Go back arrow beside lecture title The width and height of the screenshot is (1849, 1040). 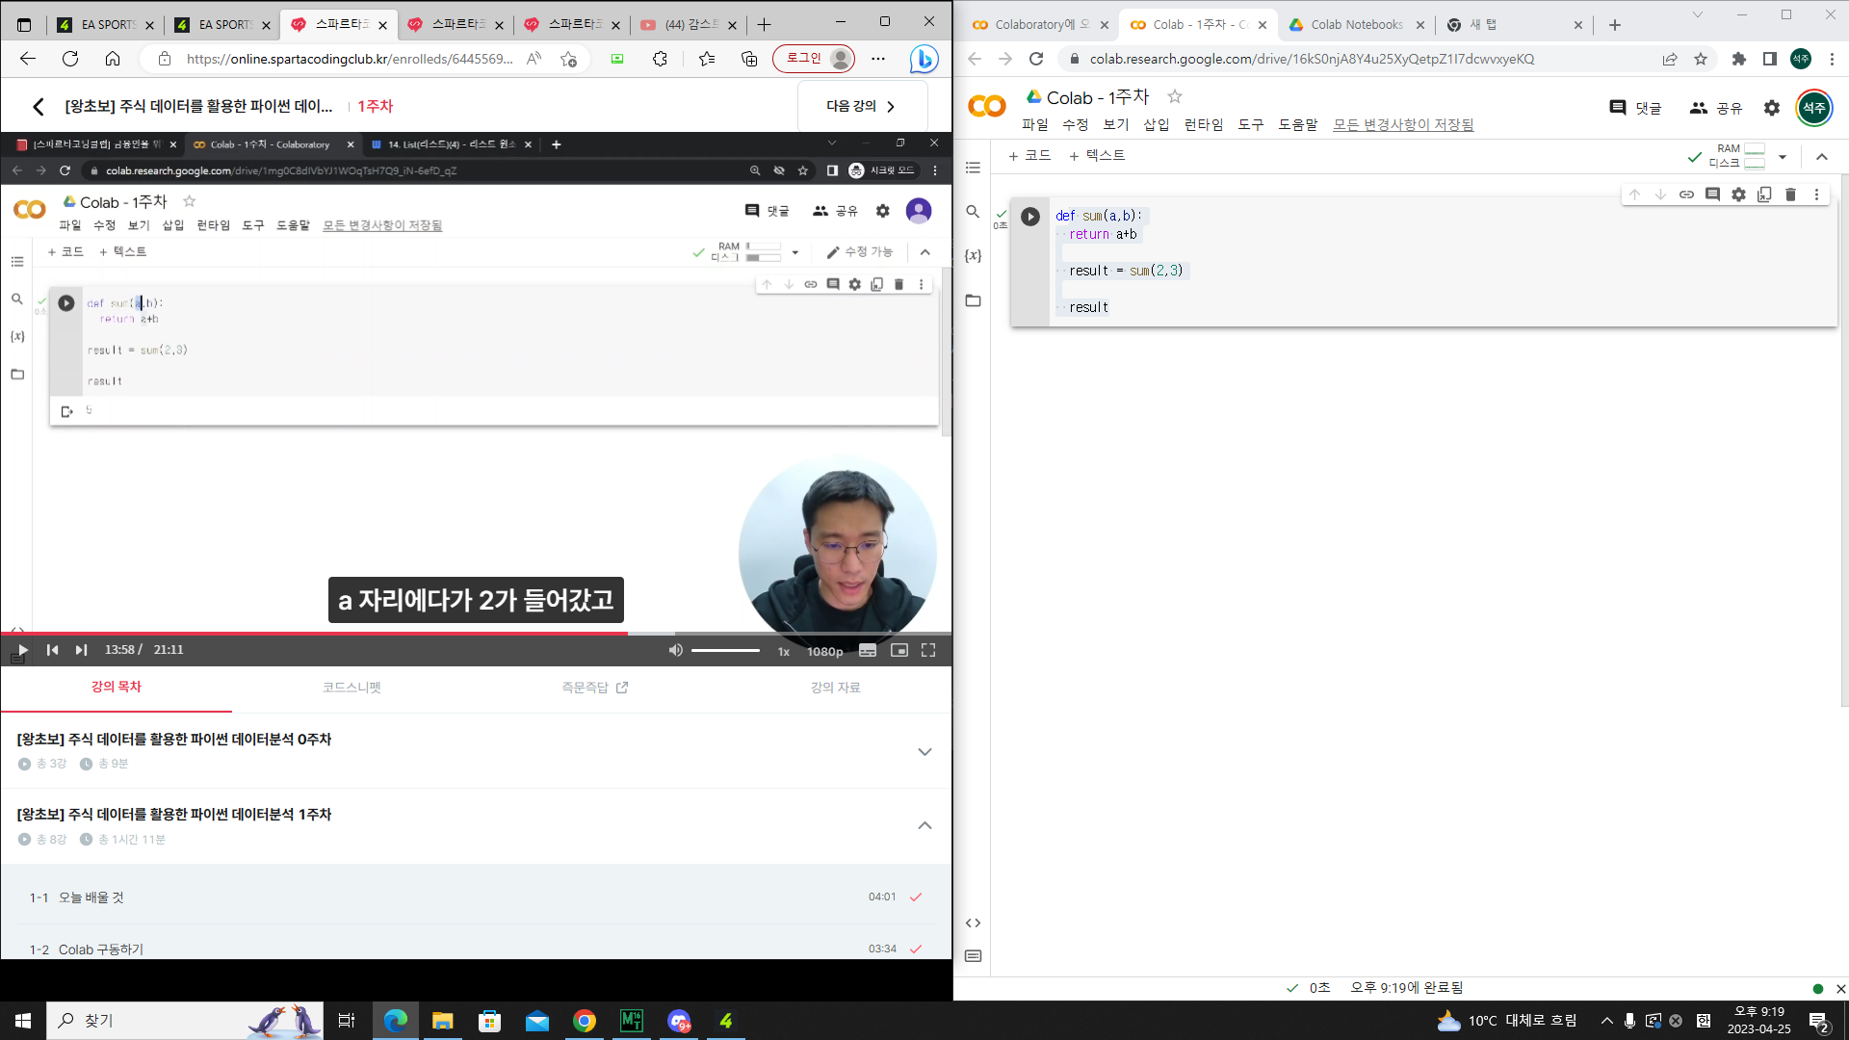click(x=39, y=106)
